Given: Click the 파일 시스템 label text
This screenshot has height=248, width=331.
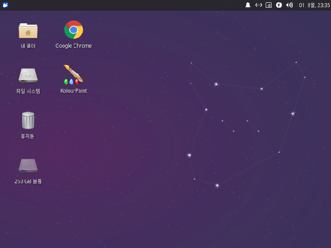Looking at the screenshot, I should click(x=28, y=91).
